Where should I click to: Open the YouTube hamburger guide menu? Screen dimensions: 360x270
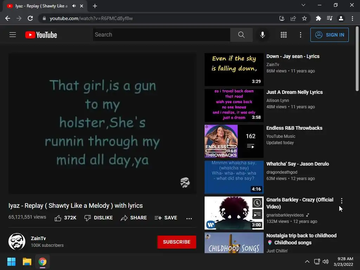point(13,35)
